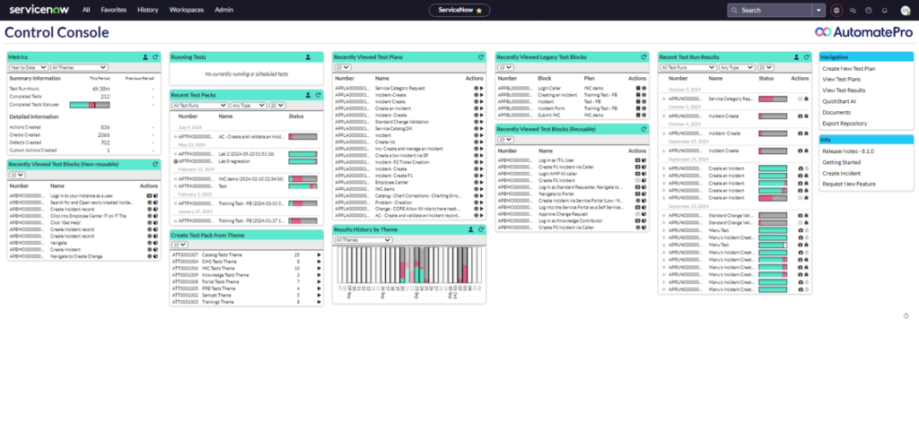This screenshot has width=919, height=422.
Task: Open 'All Test Runs' dropdown in Recent Test Packs
Action: pos(200,106)
